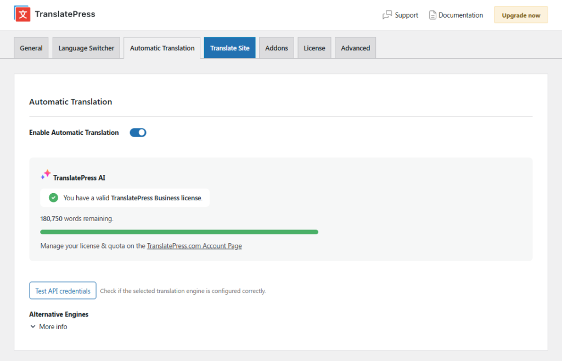Click the TranslatePress red logo icon
The height and width of the screenshot is (361, 562).
tap(22, 14)
